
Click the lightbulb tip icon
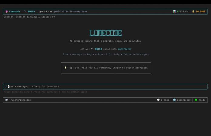[65, 68]
